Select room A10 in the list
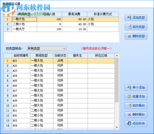The image size is (154, 134). click(59, 106)
